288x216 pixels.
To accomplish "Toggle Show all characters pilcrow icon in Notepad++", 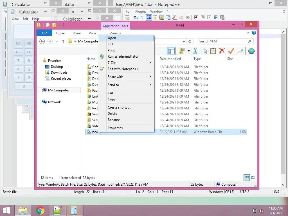I will [142, 17].
